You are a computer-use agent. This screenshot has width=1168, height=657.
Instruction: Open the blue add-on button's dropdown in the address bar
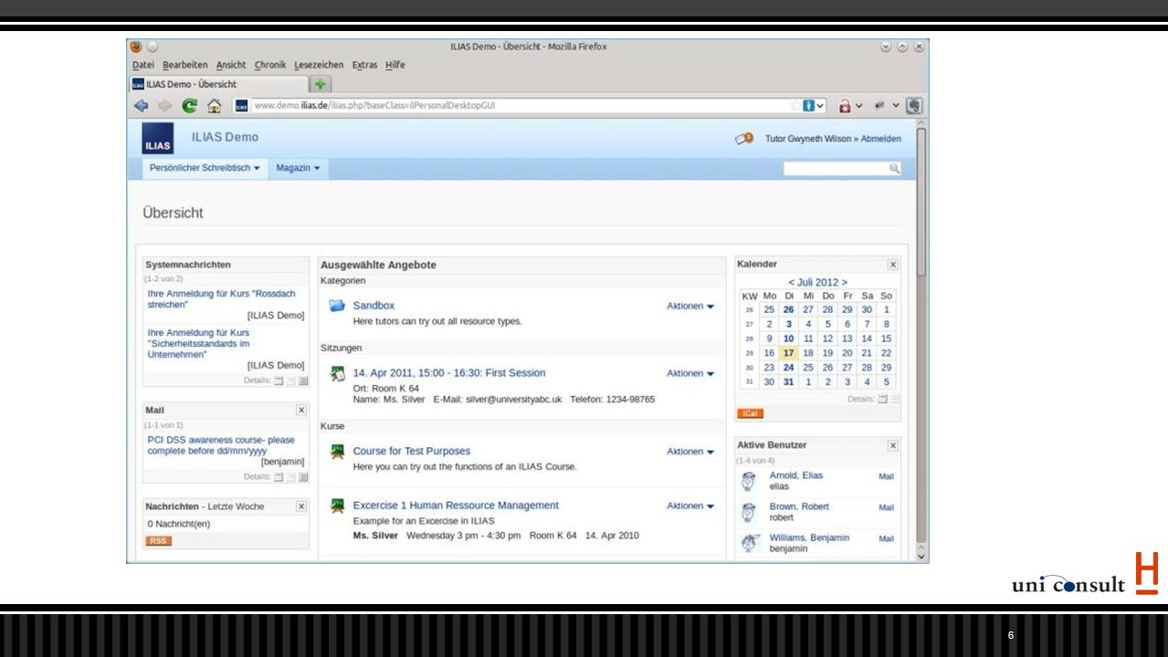tap(821, 106)
